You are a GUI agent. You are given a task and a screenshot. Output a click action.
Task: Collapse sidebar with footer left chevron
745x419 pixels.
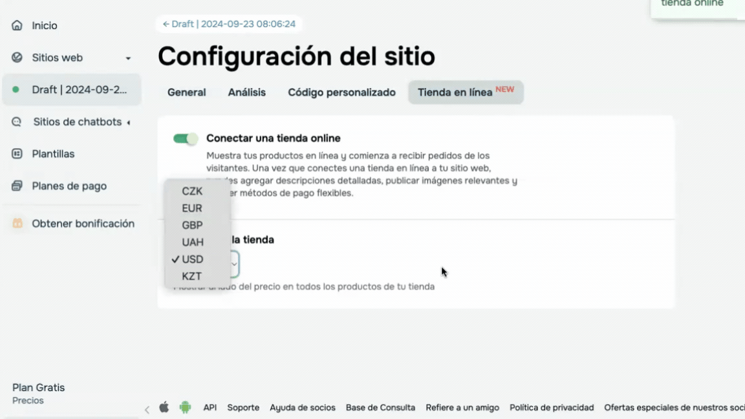147,409
